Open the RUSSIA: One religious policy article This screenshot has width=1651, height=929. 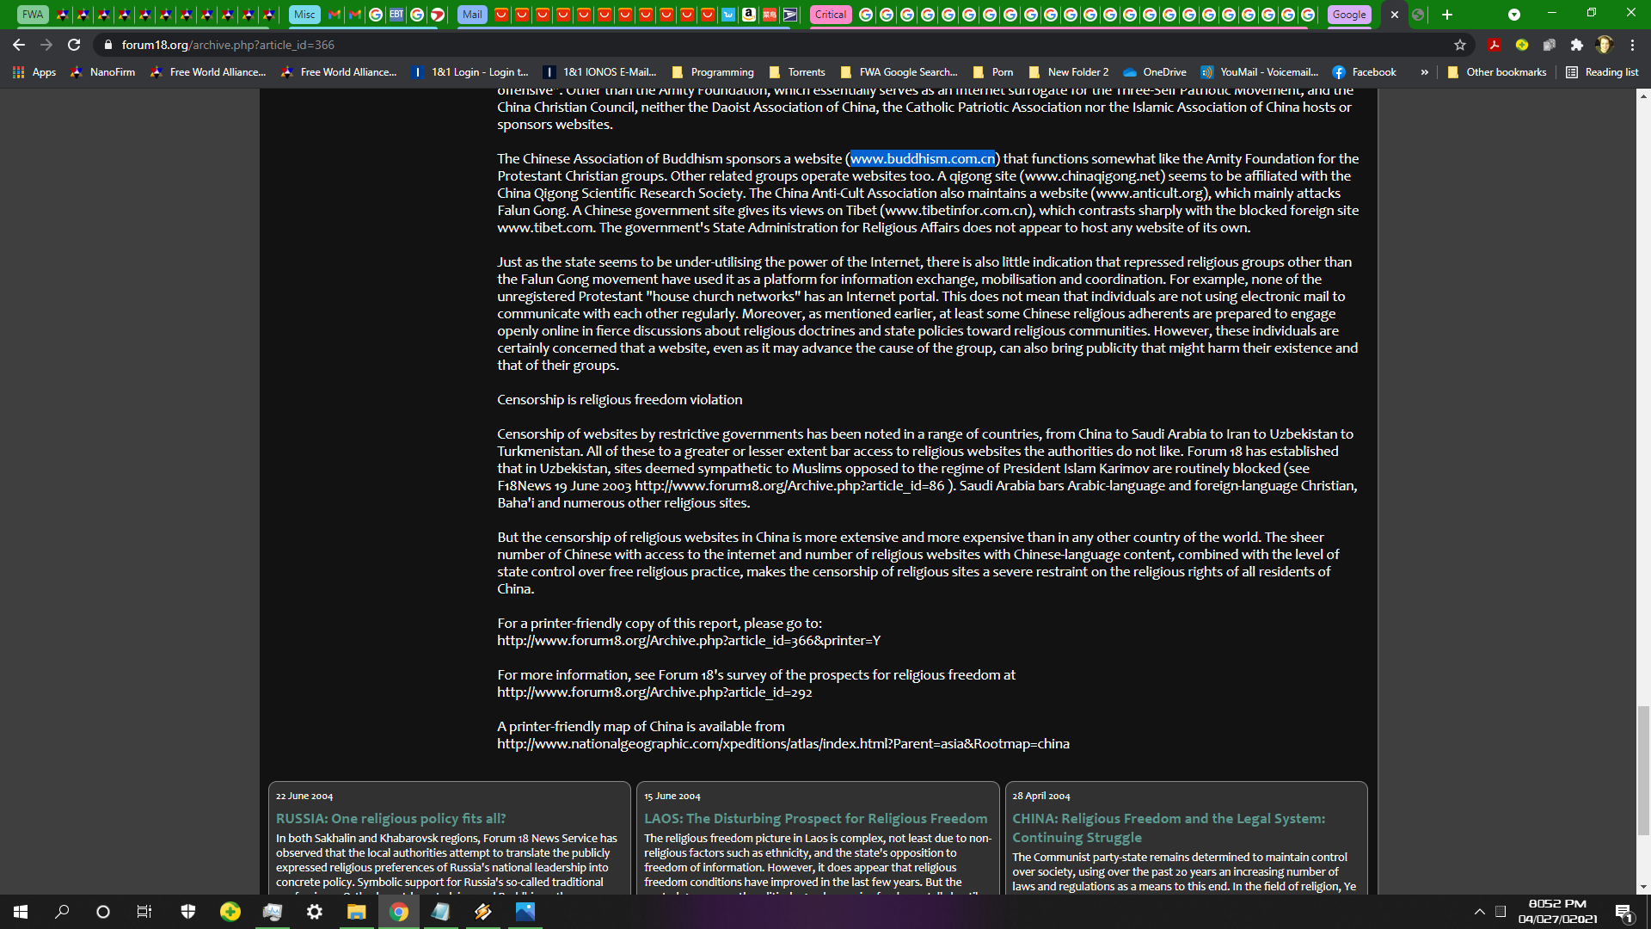point(390,818)
